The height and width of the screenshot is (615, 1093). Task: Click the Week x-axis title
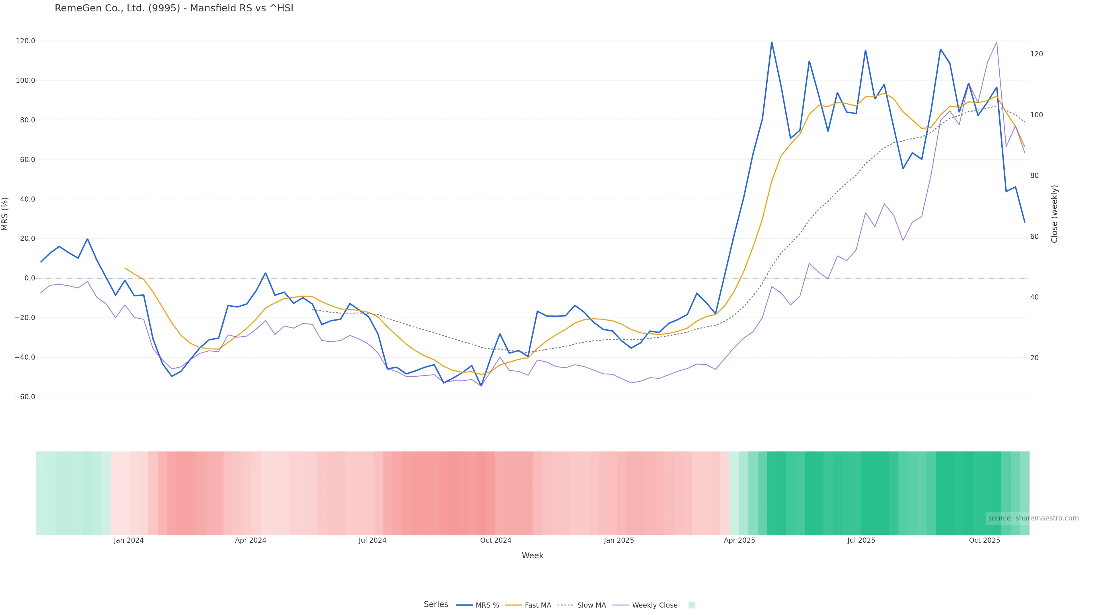click(x=533, y=555)
